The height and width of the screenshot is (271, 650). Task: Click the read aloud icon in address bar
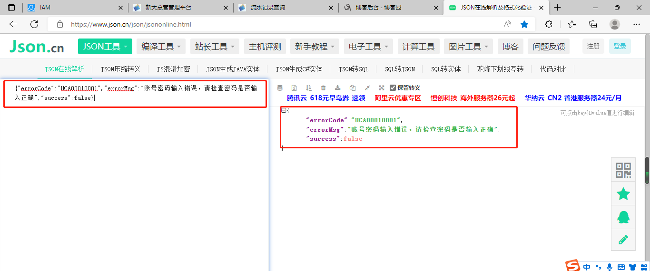click(507, 24)
